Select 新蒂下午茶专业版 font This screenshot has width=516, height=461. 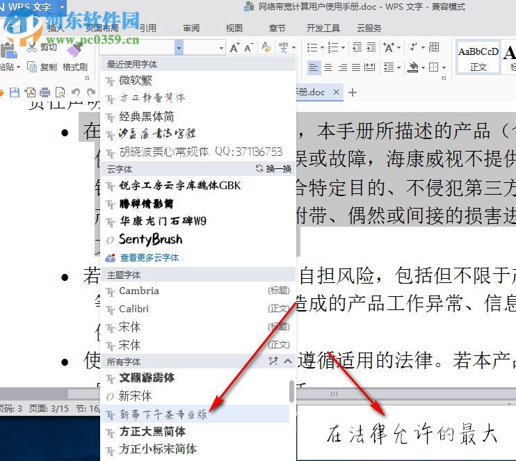tap(195, 414)
